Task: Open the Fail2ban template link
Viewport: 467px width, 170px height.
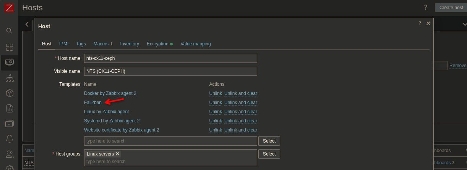Action: click(93, 103)
